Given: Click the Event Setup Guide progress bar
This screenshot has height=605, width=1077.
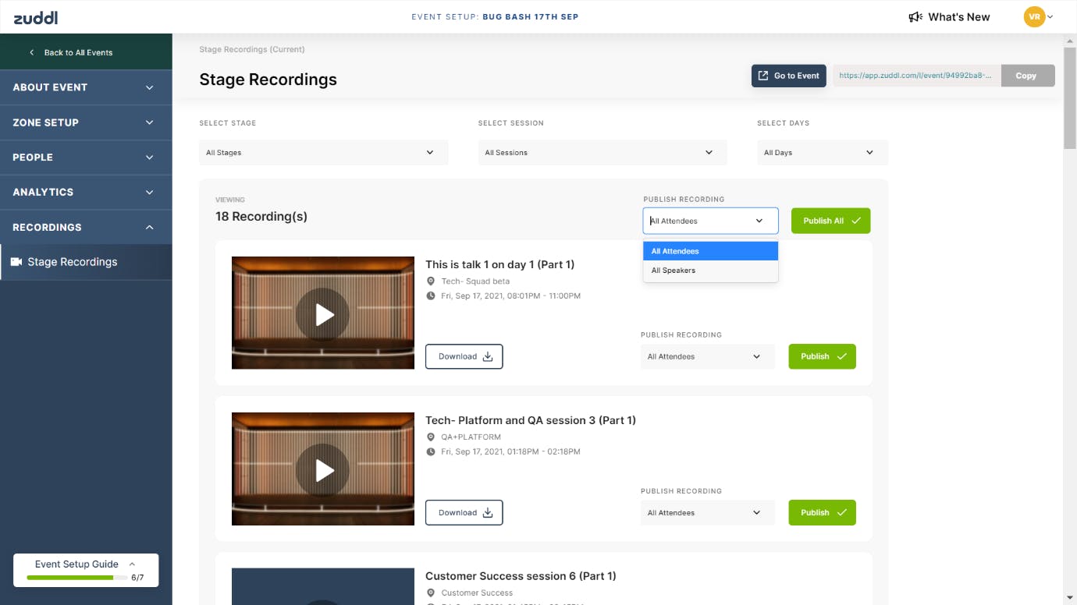Looking at the screenshot, I should click(x=76, y=578).
